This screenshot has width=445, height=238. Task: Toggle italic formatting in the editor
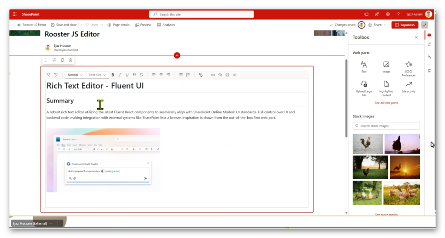click(120, 75)
